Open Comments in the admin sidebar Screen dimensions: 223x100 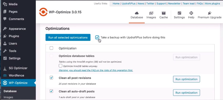pyautogui.click(x=16, y=19)
